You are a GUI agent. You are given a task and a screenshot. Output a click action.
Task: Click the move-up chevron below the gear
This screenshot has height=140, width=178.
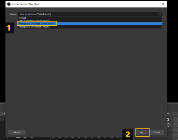(x=168, y=124)
